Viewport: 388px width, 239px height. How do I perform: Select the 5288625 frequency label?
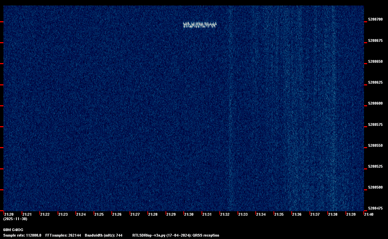click(375, 83)
